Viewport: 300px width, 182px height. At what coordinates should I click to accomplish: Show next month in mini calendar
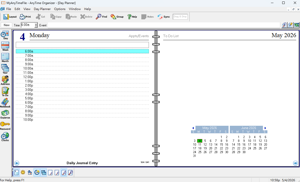point(265,128)
